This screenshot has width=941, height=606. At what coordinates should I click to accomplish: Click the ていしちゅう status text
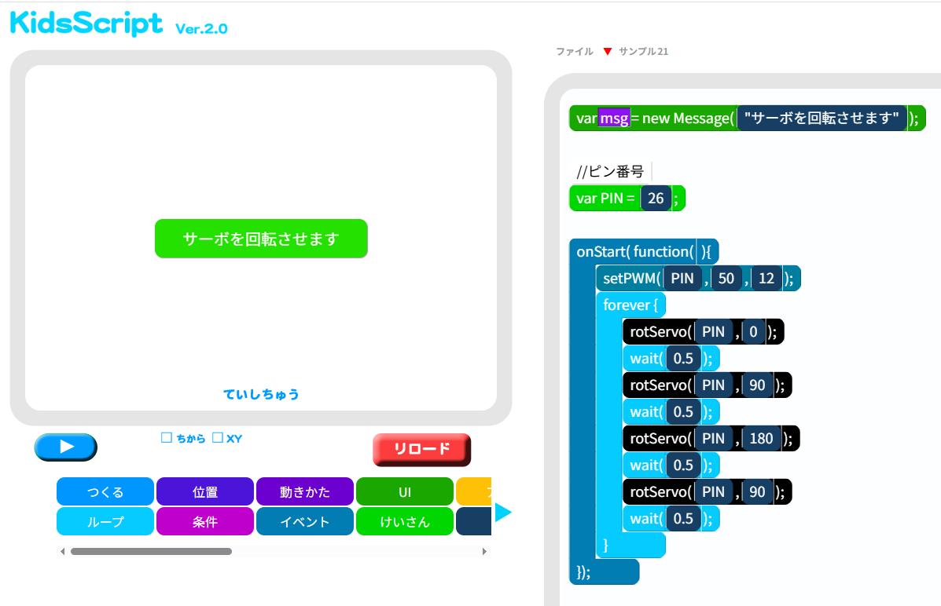[261, 394]
